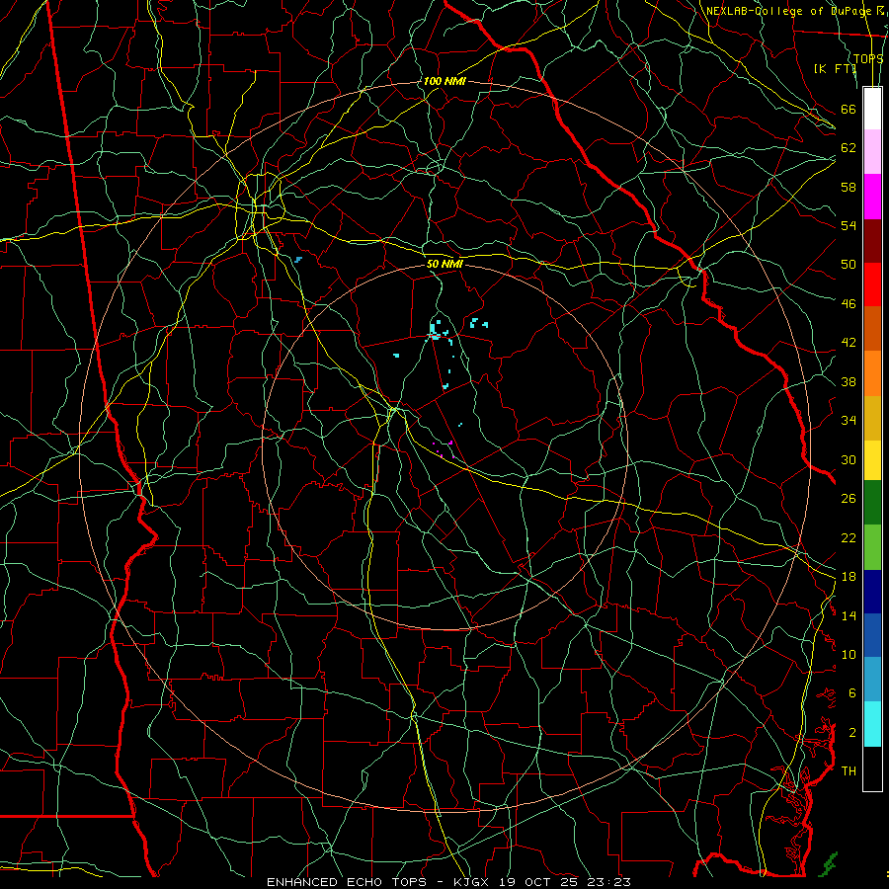
Task: Click the '[K FT]' units label
Action: (x=835, y=68)
